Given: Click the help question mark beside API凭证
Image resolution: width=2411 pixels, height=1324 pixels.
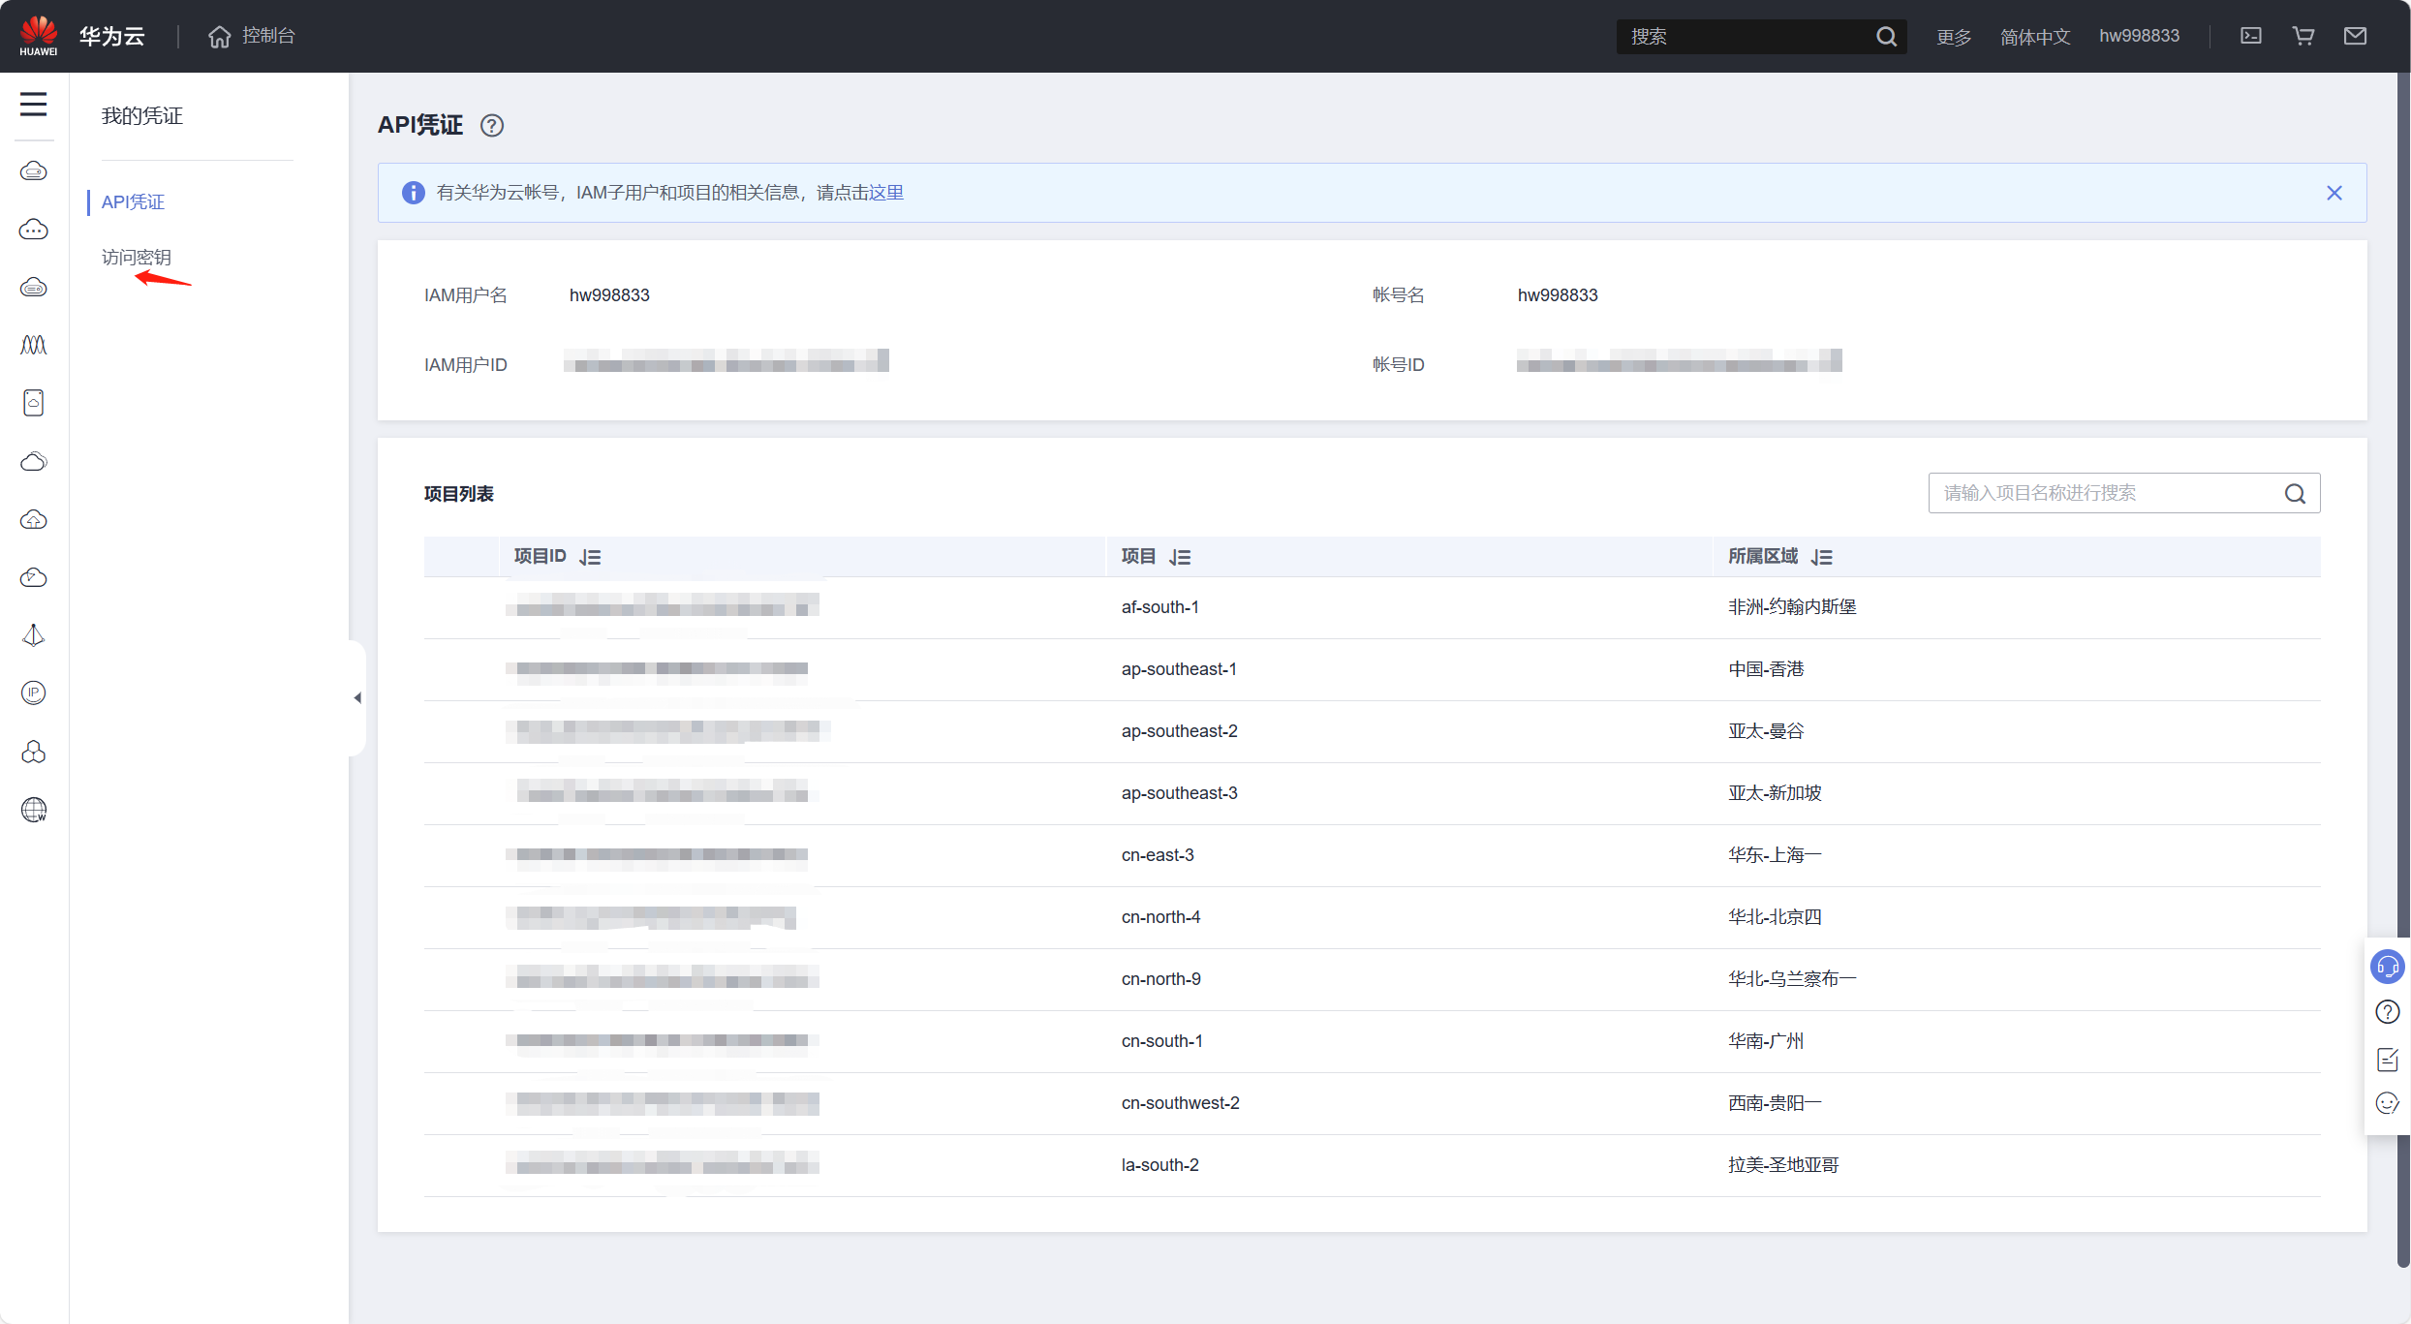Looking at the screenshot, I should 492,126.
